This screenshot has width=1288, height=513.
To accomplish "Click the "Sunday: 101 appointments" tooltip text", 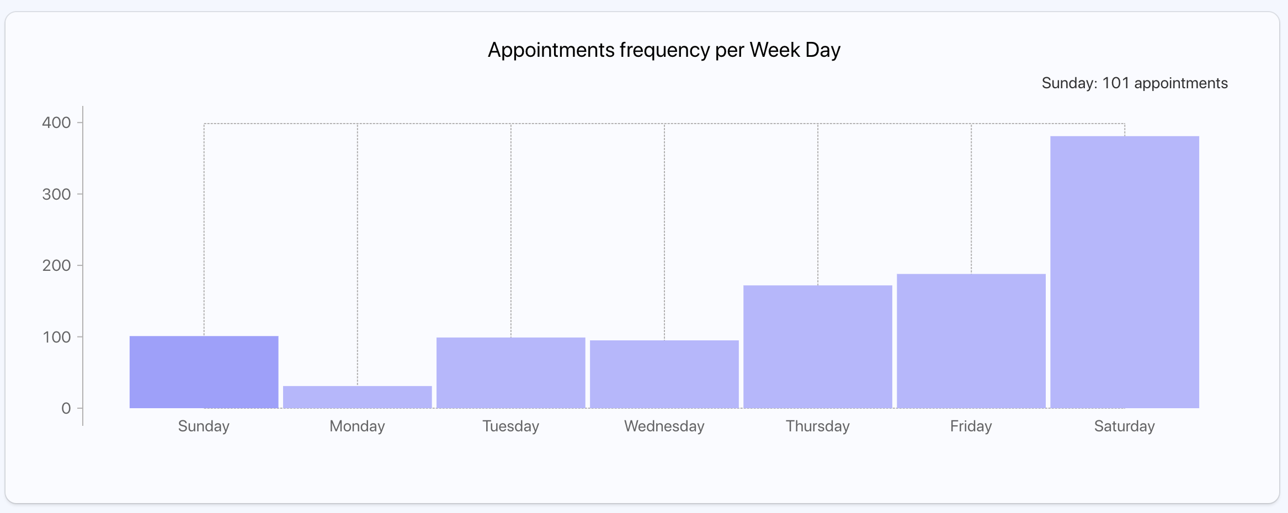I will [x=1134, y=83].
